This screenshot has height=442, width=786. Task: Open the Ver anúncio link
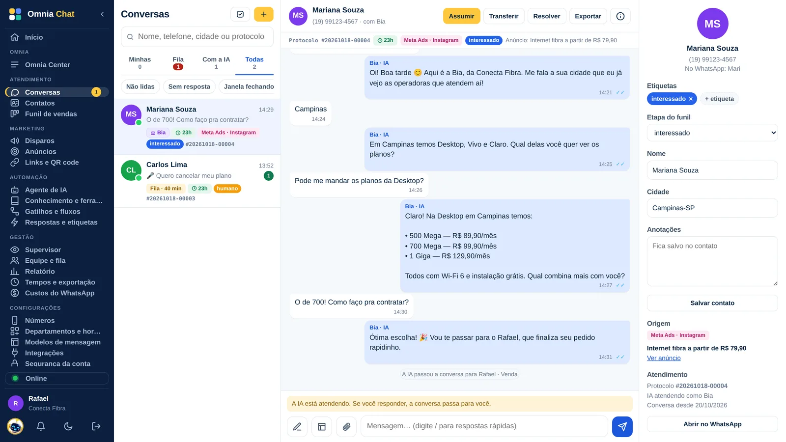click(664, 358)
